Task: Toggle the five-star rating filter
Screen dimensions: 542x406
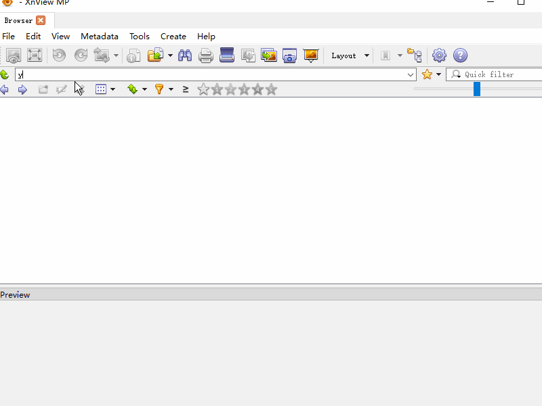Action: tap(271, 89)
